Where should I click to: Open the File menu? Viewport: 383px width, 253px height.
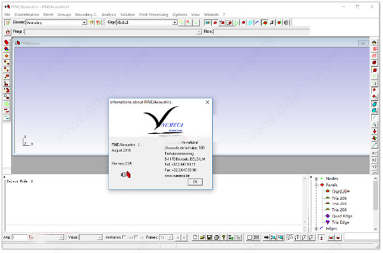pos(7,15)
